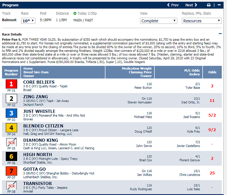This screenshot has width=227, height=195.
Task: Click the SCR badge for Transistor
Action: tap(11, 185)
